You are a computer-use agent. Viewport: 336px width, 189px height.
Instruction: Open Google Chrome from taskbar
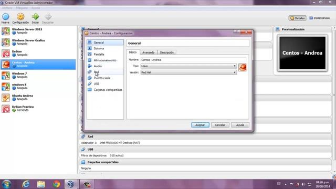coord(57,184)
